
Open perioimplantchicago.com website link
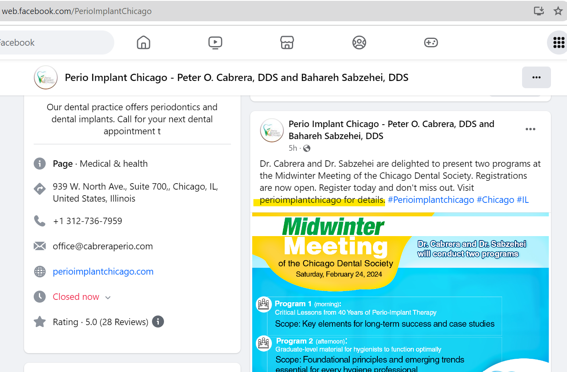point(103,271)
